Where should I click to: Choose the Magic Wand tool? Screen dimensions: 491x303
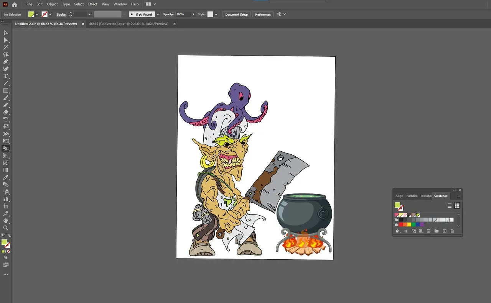pos(6,47)
